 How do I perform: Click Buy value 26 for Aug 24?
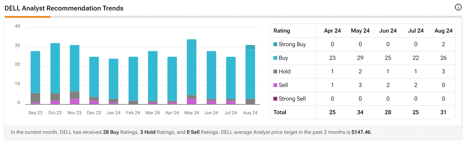443,58
